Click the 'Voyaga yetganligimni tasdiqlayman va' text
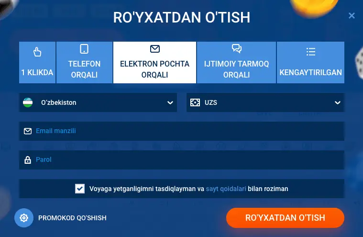 pos(147,189)
